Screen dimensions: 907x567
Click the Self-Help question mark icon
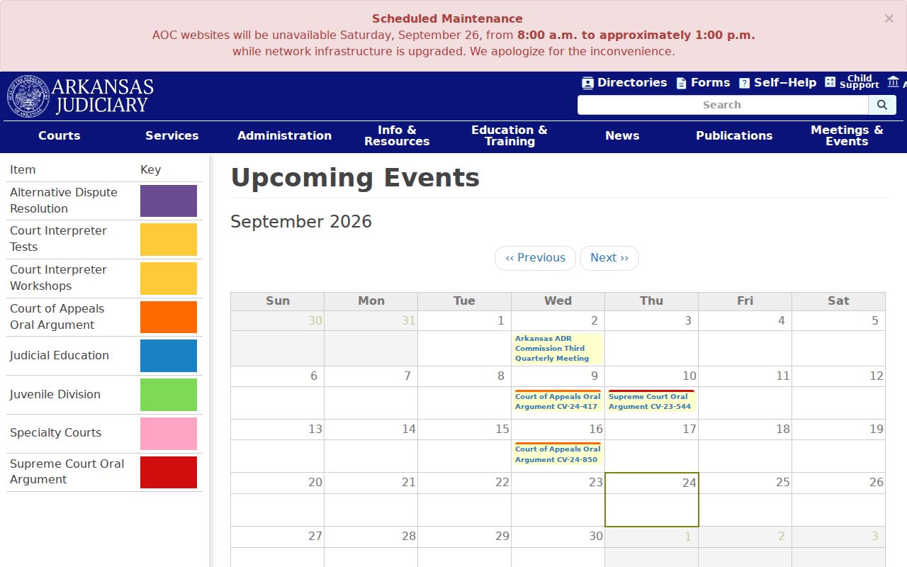(x=744, y=83)
